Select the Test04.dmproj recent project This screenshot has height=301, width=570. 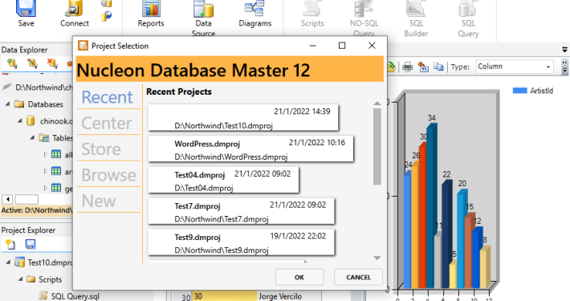223,181
